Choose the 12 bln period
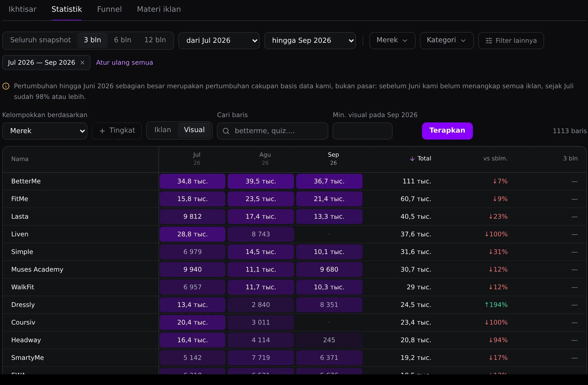This screenshot has height=385, width=588. 155,40
